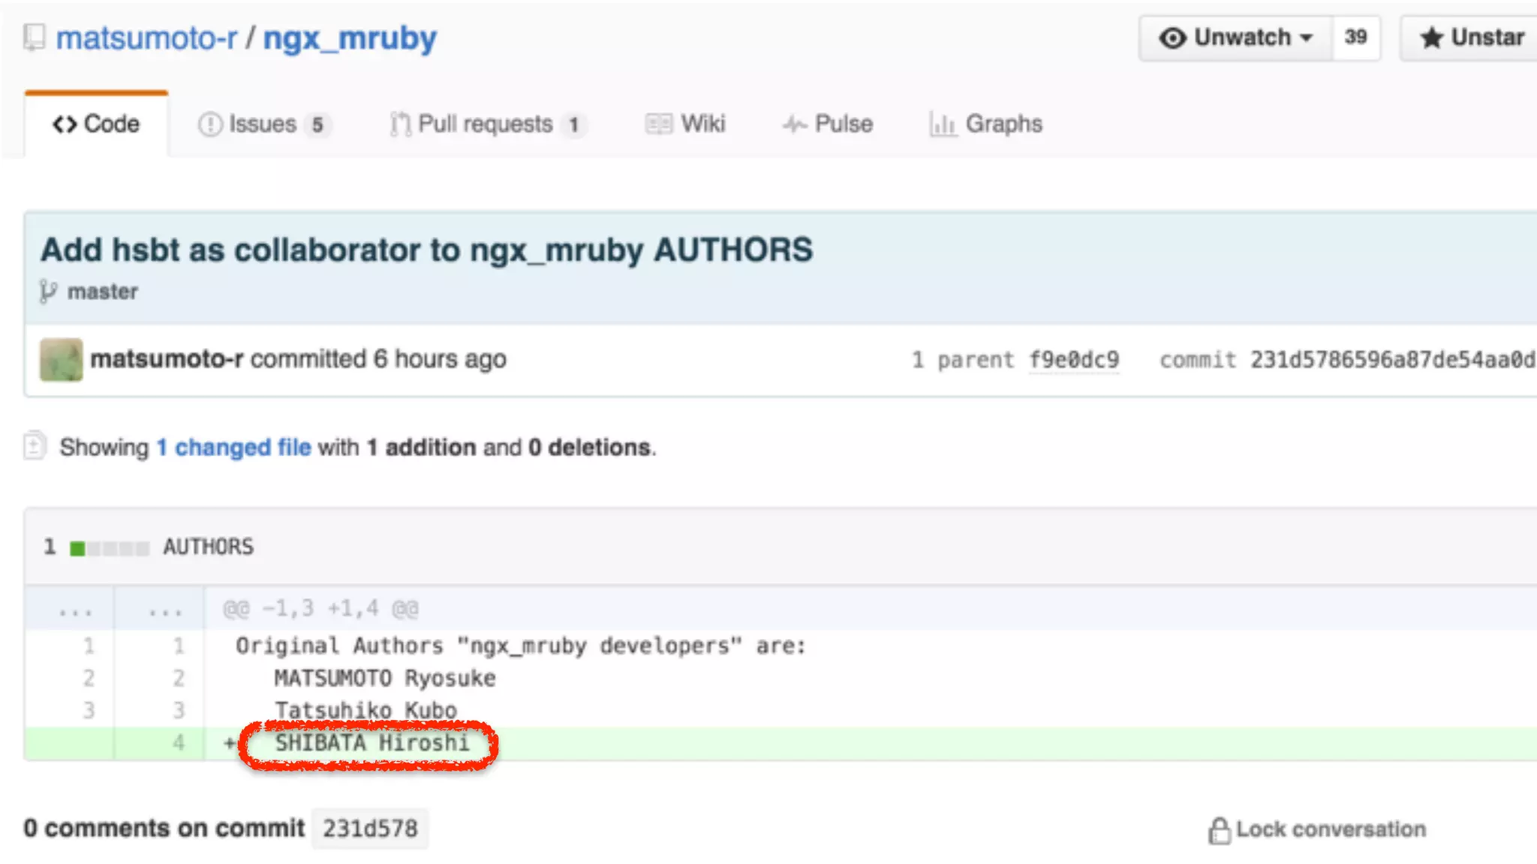1537x864 pixels.
Task: Click the Issues circle icon
Action: 210,124
